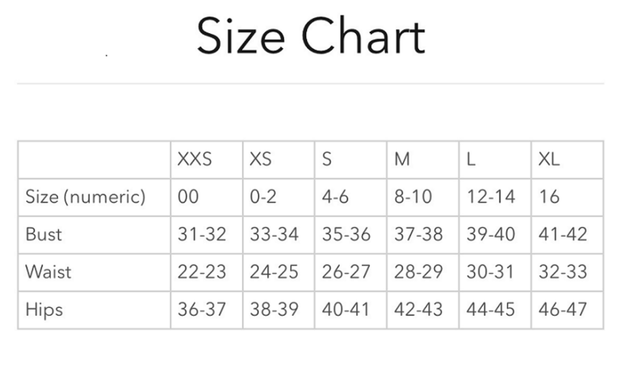Click the Size Chart title
The width and height of the screenshot is (624, 365).
311,35
